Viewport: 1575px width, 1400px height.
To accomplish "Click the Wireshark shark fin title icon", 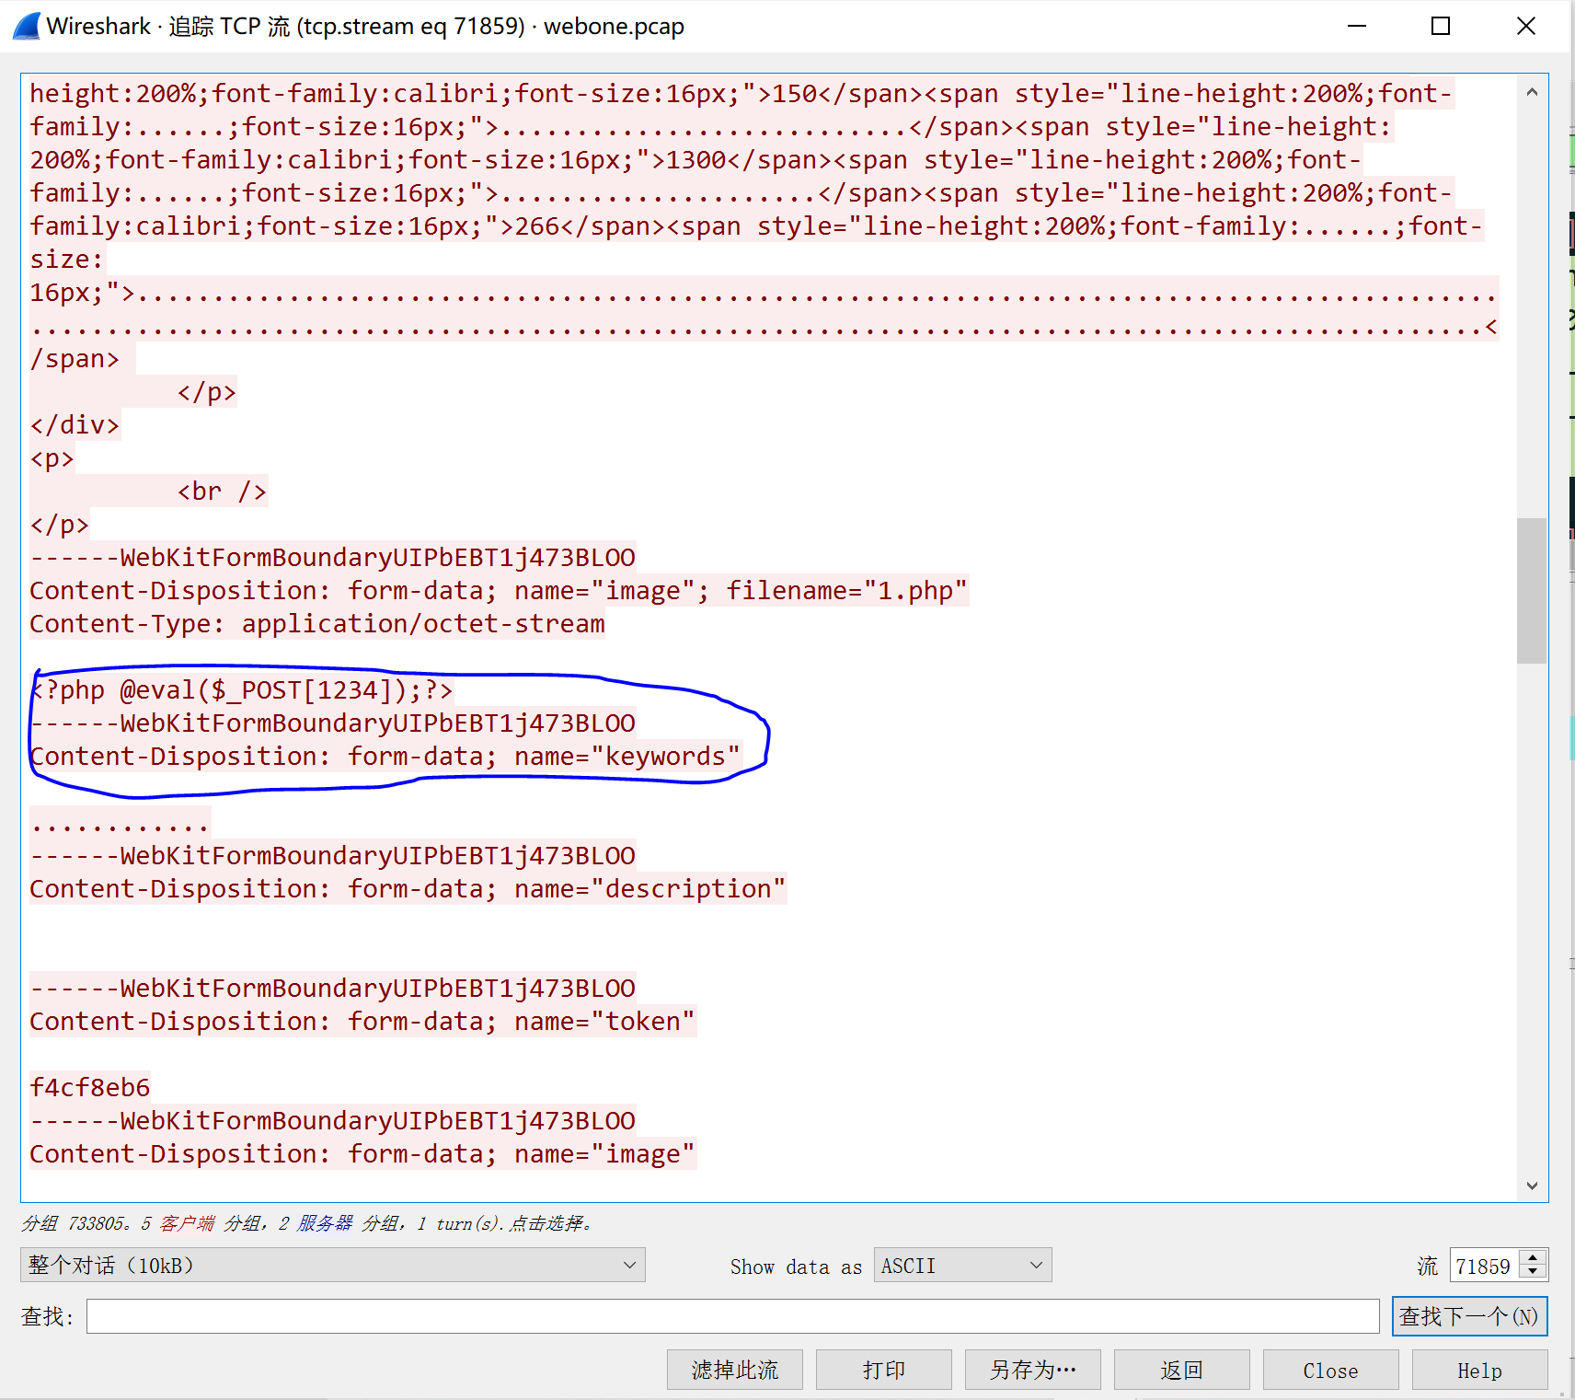I will point(25,26).
